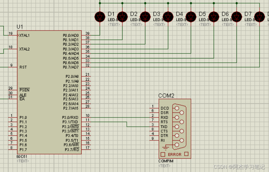The image size is (269, 172).
Task: Click the COMPIM part name label
Action: coord(166,161)
